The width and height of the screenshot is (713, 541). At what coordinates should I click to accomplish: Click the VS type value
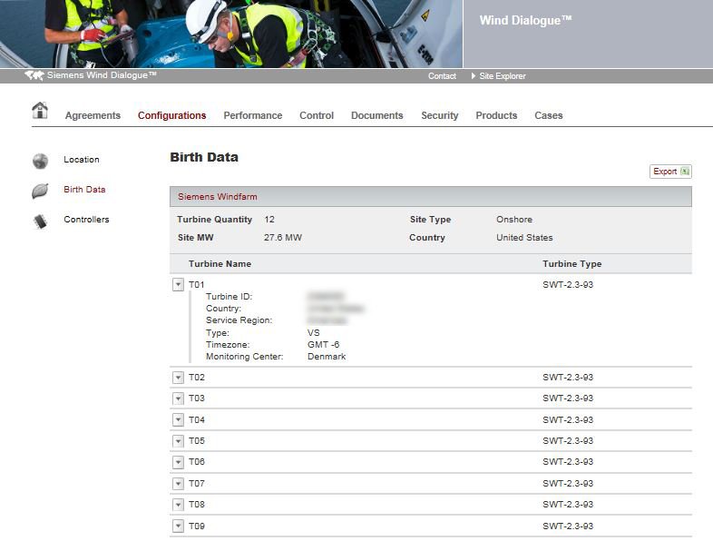click(314, 332)
